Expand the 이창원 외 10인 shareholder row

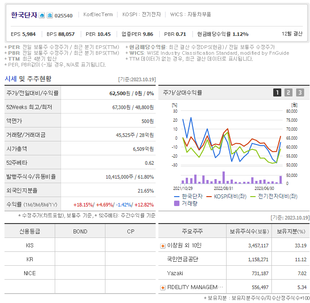[163, 246]
